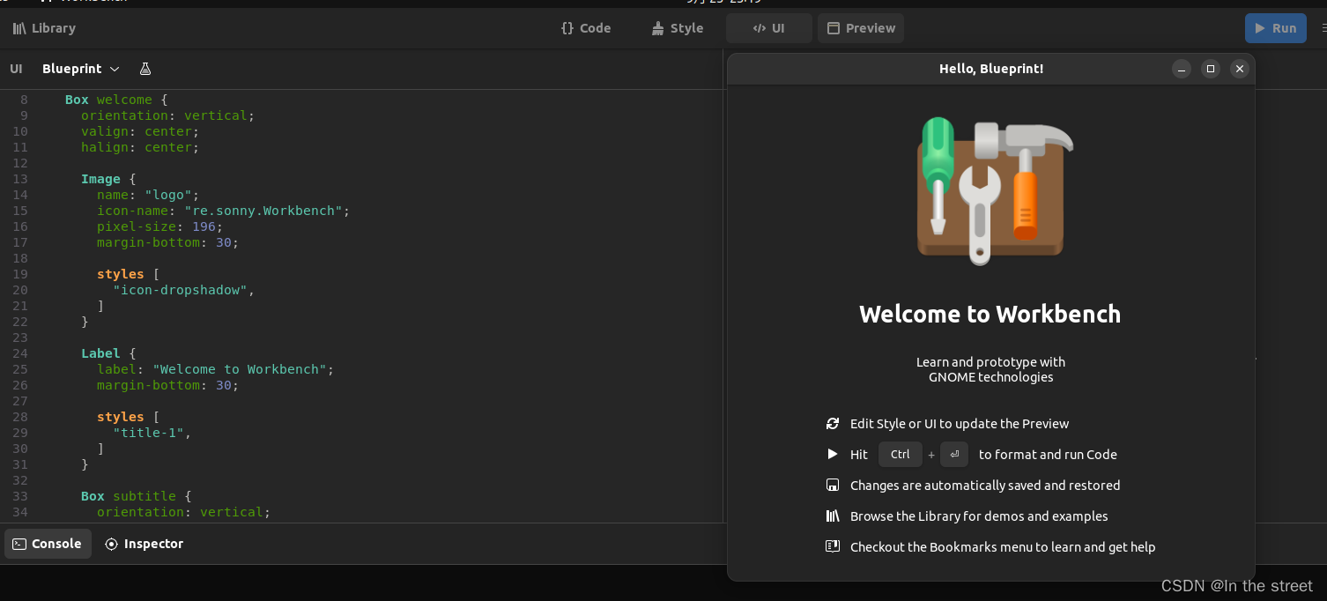This screenshot has width=1327, height=601.
Task: Click the bookmarks icon beside Checkout
Action: pos(833,547)
